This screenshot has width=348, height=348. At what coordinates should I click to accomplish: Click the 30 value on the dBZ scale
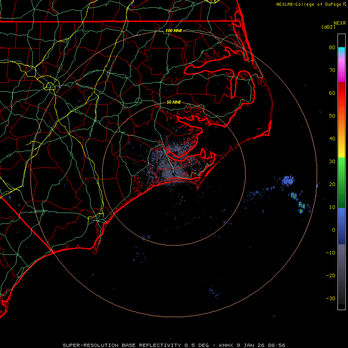coord(332,162)
